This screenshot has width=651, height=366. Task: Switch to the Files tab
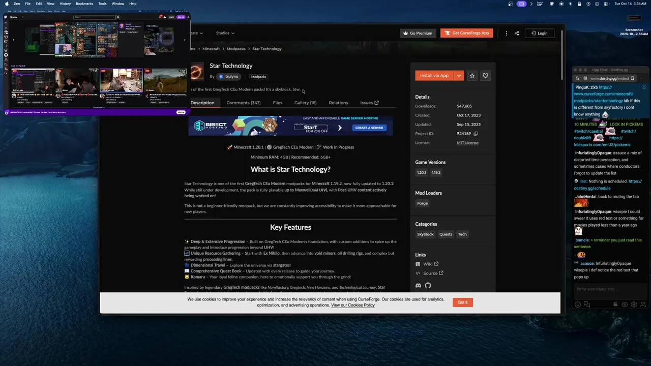pyautogui.click(x=277, y=103)
